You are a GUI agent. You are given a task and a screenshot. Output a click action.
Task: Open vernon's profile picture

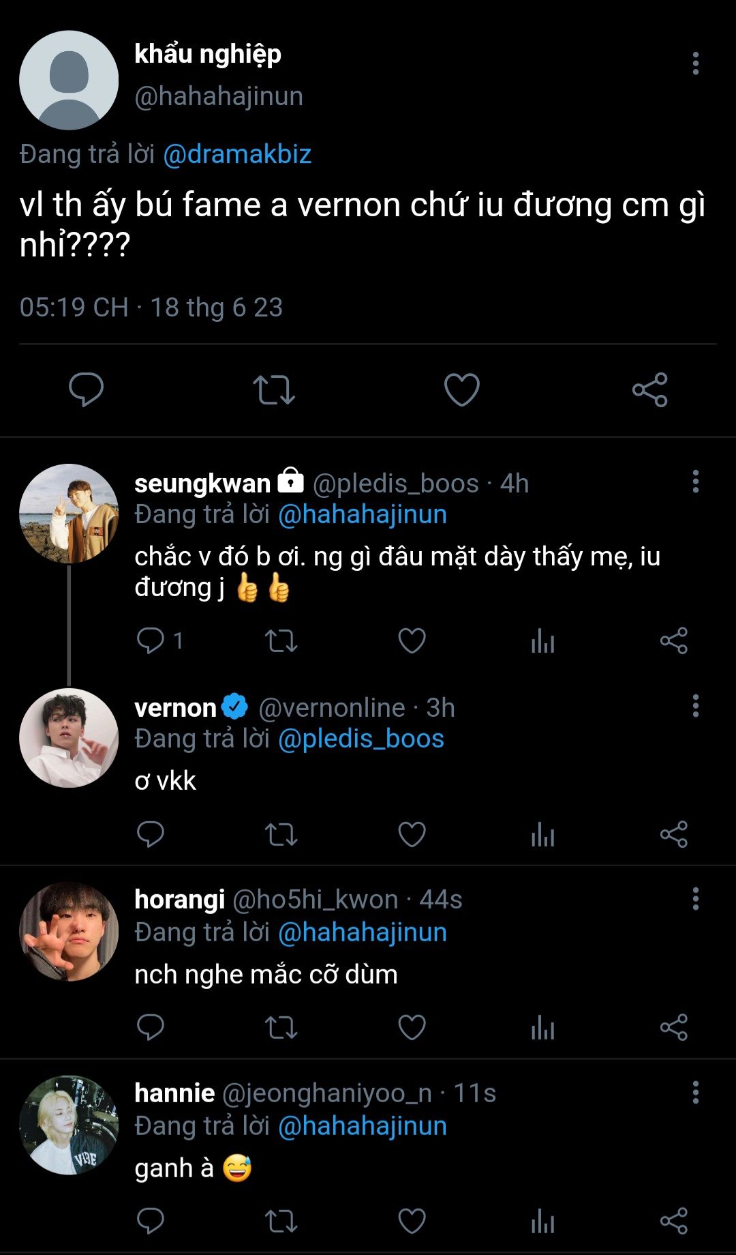pyautogui.click(x=69, y=738)
